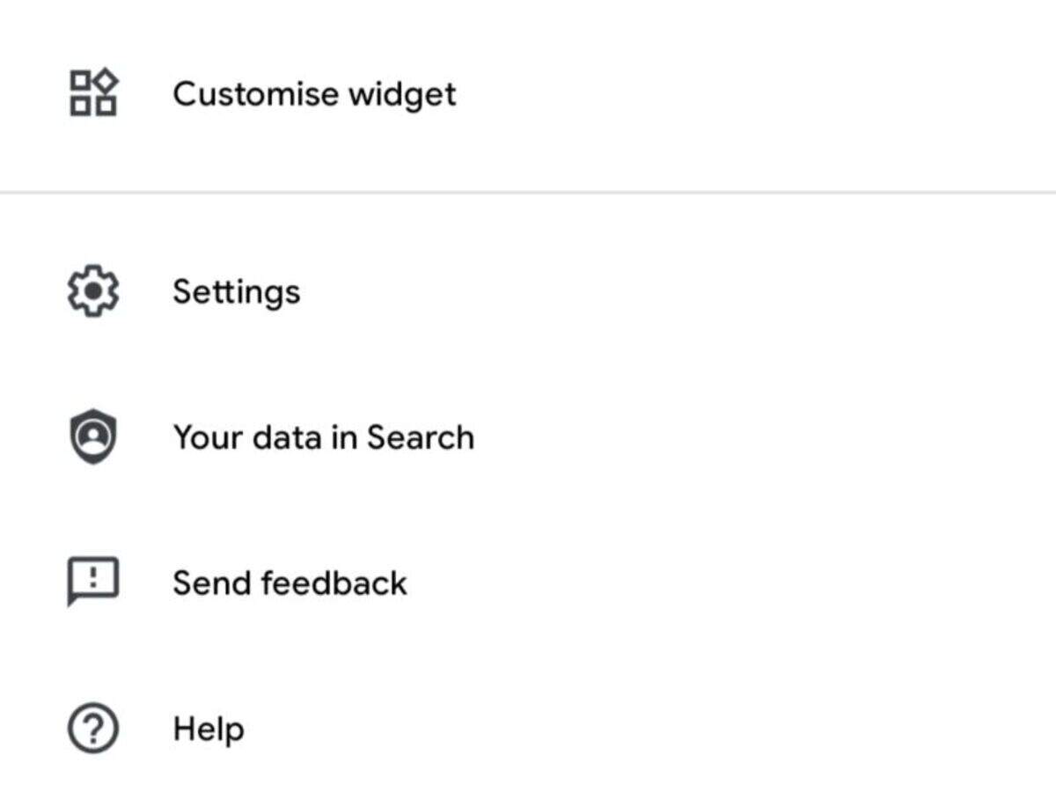Click the divider line below Customise widget
Screen dimensions: 1056x792
(x=528, y=191)
